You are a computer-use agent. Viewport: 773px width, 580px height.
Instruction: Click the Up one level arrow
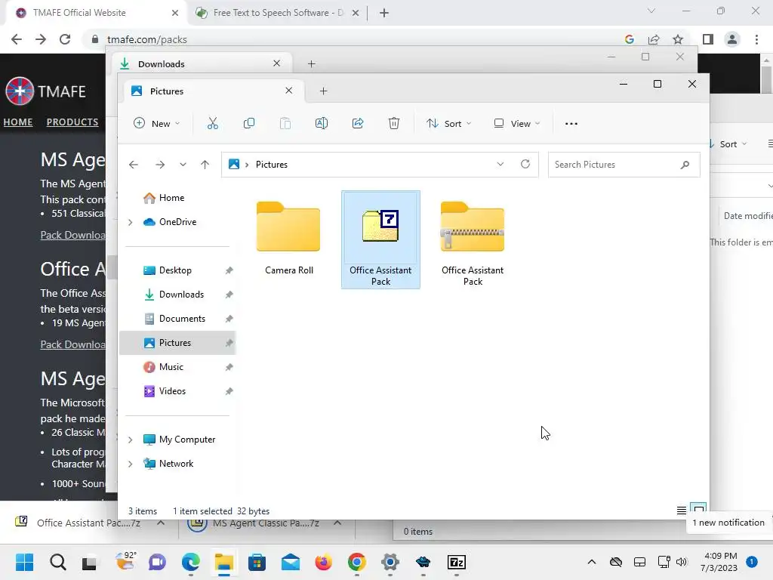click(205, 165)
